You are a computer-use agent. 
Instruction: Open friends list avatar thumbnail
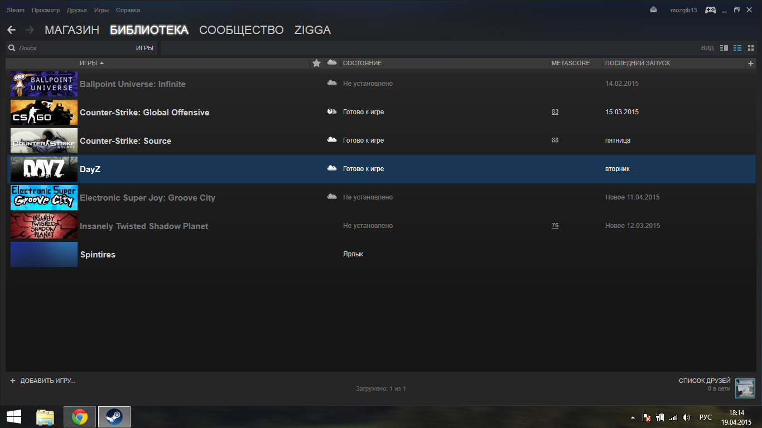[745, 388]
